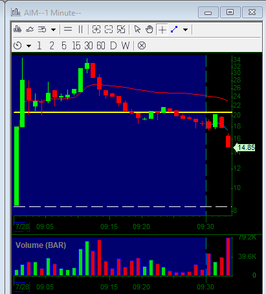The height and width of the screenshot is (294, 266).
Task: Switch to the 30 minute timeframe
Action: coord(89,45)
